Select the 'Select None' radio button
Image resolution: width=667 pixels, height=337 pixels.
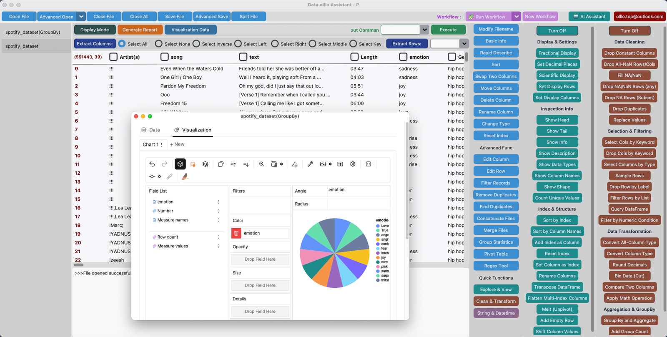coord(159,44)
